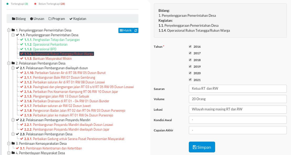291x155 pixels.
Task: Click the Volume input field
Action: [238, 99]
